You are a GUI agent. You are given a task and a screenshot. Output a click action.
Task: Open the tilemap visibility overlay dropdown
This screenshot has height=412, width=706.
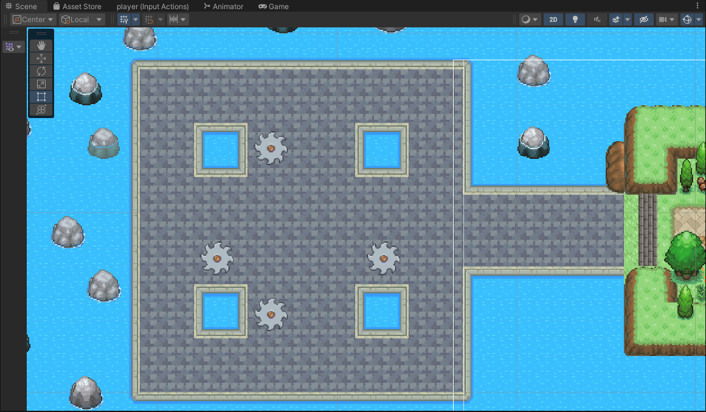pyautogui.click(x=13, y=46)
